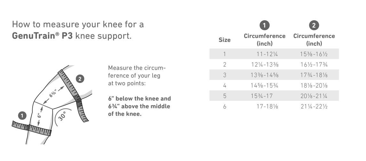Click the 21¼-22½ cell in row 6

[x=314, y=106]
